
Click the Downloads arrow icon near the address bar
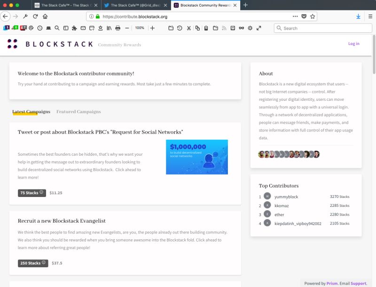358,16
